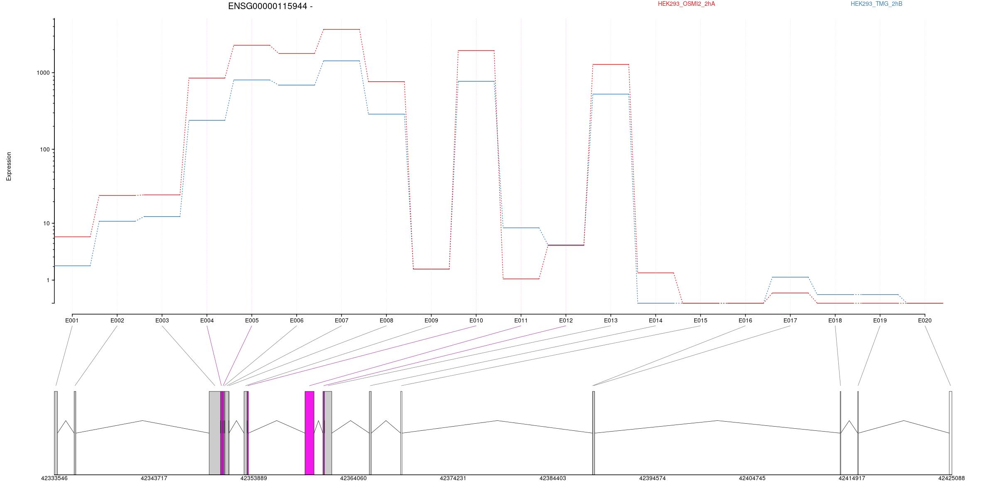997x498 pixels.
Task: Select exon label E006
Action: point(297,320)
